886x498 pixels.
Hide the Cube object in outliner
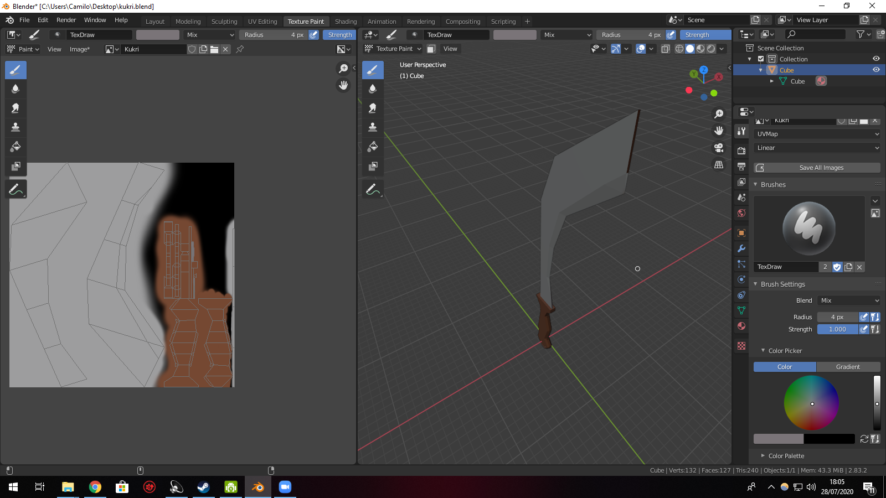876,70
